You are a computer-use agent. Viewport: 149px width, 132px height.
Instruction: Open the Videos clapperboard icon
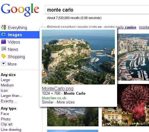coord(3,42)
